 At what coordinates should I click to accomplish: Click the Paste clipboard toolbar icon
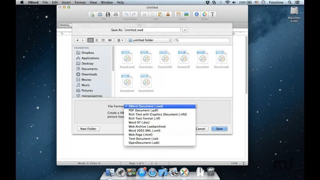[x=160, y=14]
